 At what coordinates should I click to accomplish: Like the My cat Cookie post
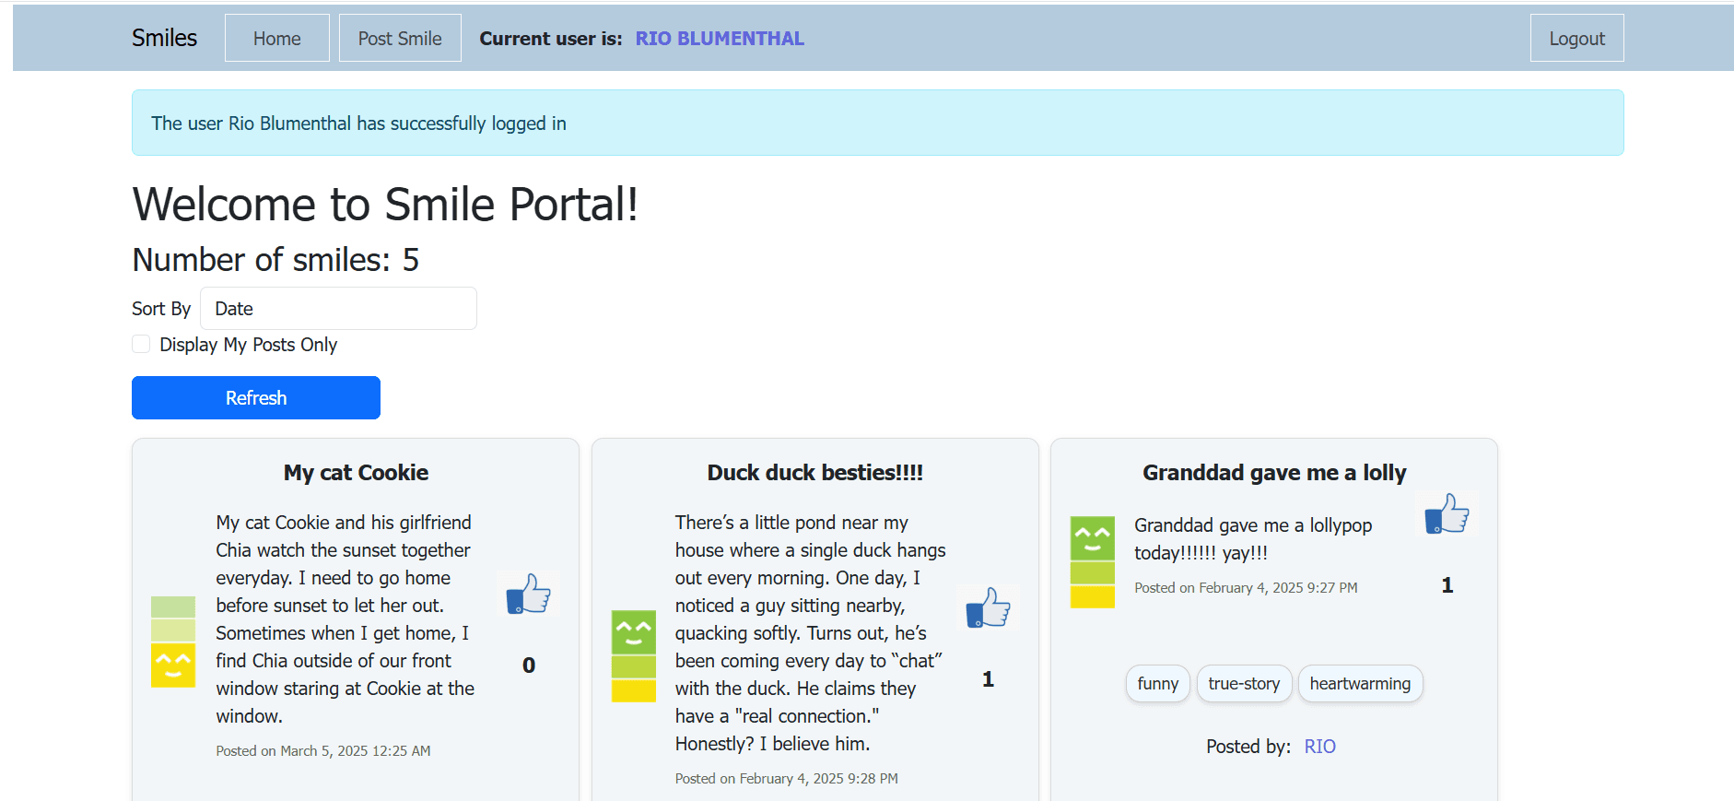[528, 594]
